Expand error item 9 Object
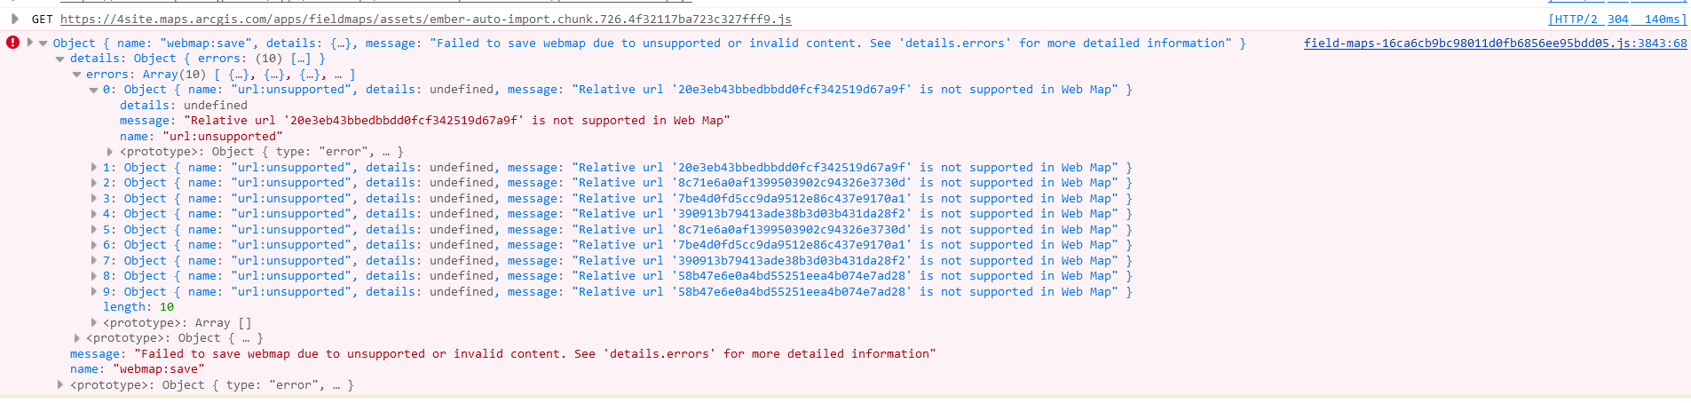Image resolution: width=1691 pixels, height=403 pixels. click(x=93, y=292)
